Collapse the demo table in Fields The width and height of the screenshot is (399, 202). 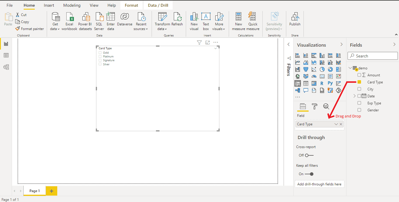(351, 68)
